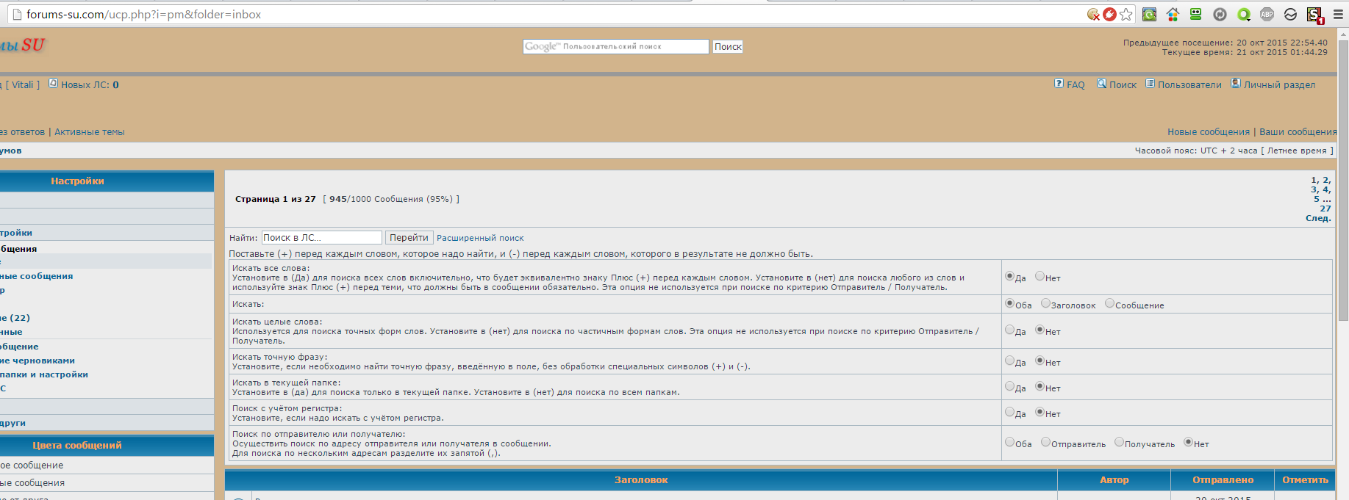Click the avatar icon beside Личный раздел
Screen dimensions: 1349x500
pos(1236,84)
